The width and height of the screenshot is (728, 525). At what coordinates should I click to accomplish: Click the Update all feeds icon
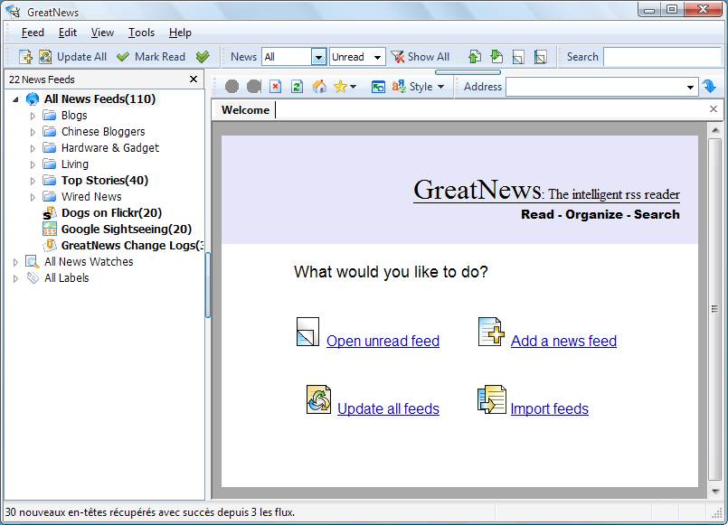click(x=318, y=399)
